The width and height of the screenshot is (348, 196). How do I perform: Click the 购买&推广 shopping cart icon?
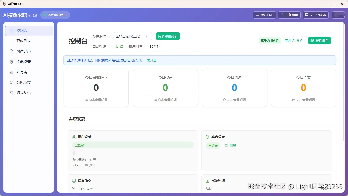click(11, 92)
